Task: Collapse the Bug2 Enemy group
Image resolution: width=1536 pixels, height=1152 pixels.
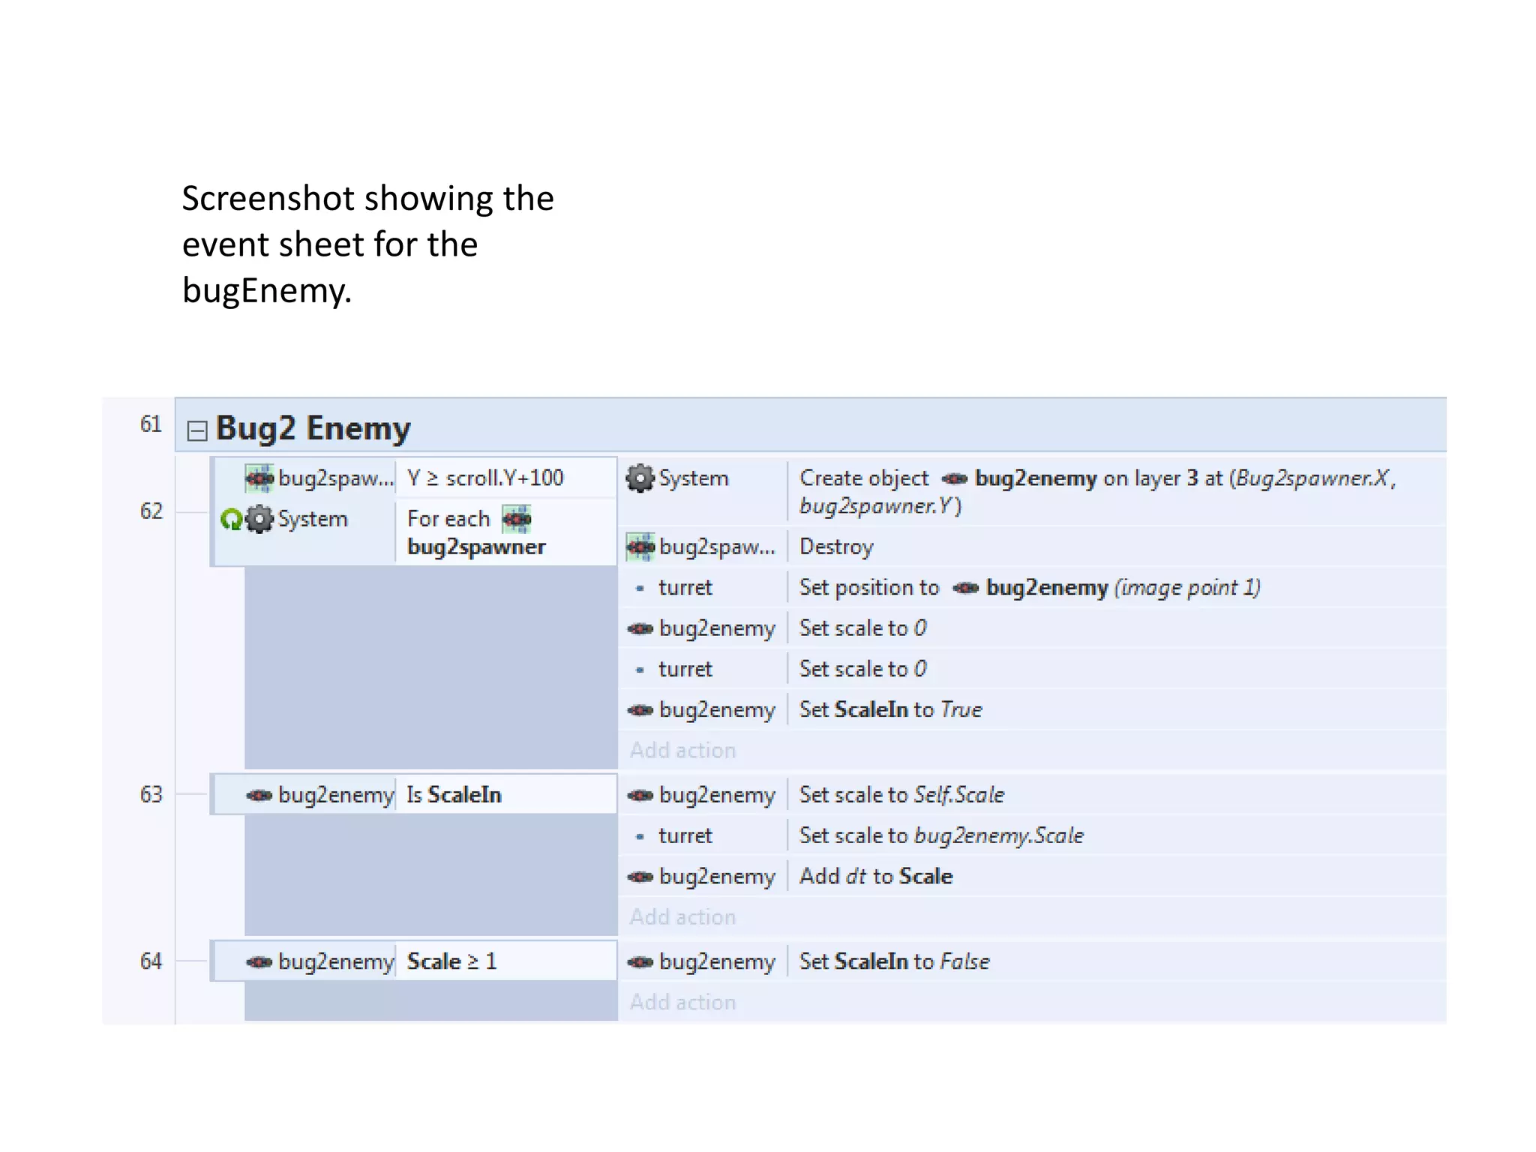Action: 196,430
